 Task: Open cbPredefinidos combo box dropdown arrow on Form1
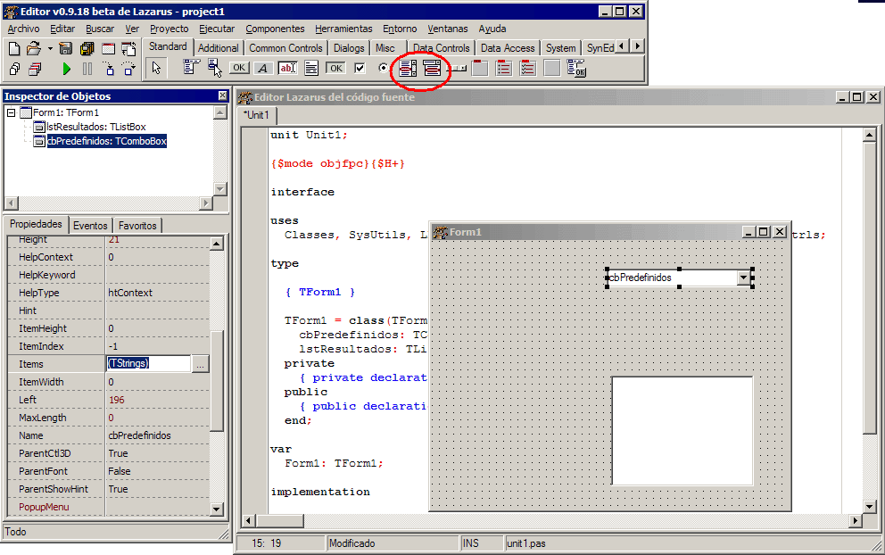point(744,277)
